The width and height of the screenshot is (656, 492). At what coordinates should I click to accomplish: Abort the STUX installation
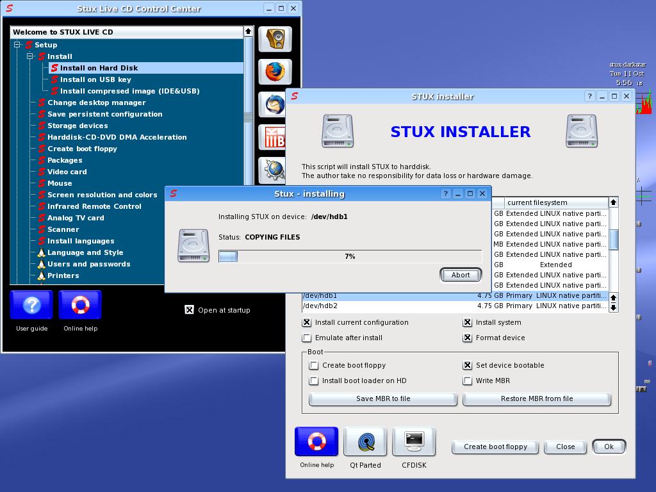(460, 275)
